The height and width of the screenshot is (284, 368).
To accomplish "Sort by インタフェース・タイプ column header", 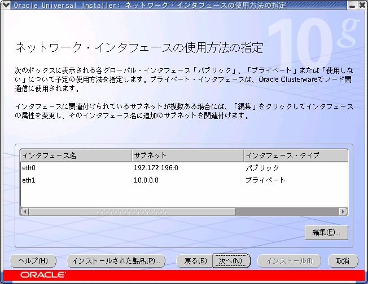I will (x=296, y=156).
